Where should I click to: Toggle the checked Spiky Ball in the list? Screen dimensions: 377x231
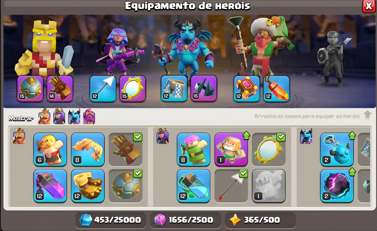(x=125, y=186)
